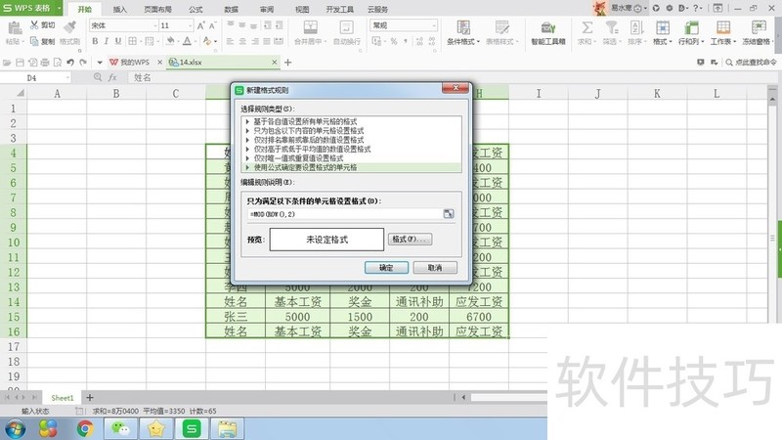Open the font size dropdown

coord(190,25)
